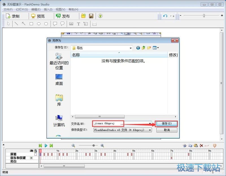Open the Slide (幻灯片) menu

pyautogui.click(x=22, y=9)
